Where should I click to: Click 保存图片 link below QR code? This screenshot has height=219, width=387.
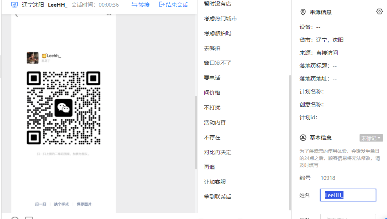pyautogui.click(x=84, y=204)
